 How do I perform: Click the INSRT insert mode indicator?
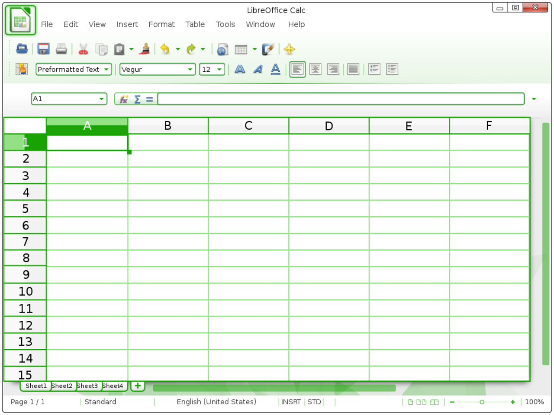291,402
